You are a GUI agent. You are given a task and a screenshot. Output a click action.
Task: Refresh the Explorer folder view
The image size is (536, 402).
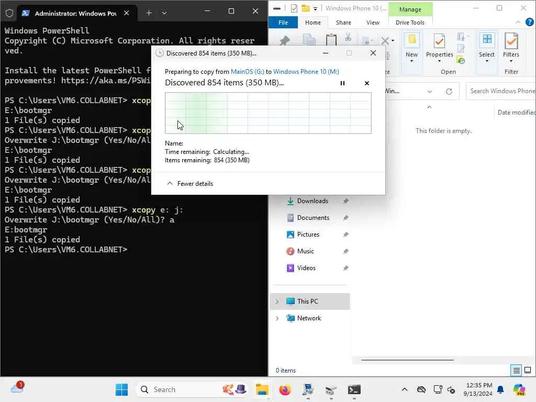449,91
